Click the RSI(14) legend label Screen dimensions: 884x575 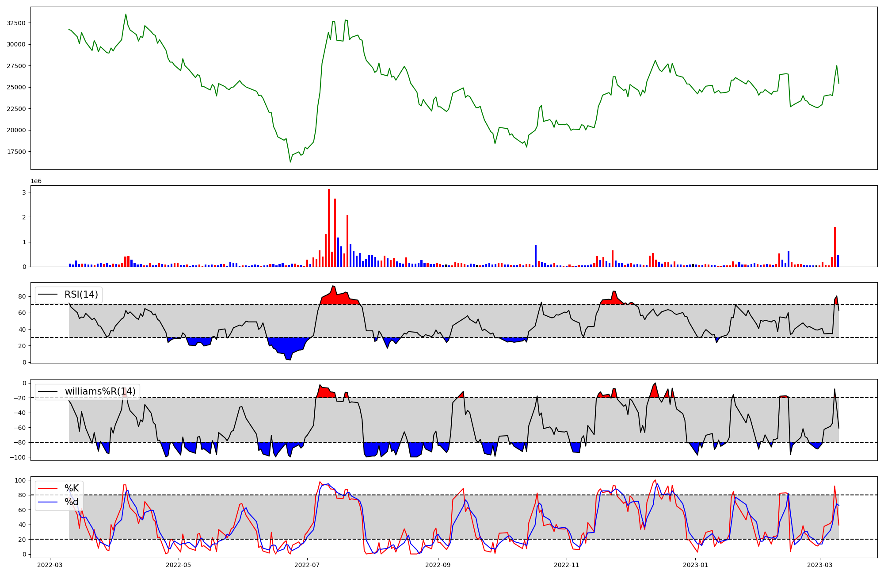81,295
